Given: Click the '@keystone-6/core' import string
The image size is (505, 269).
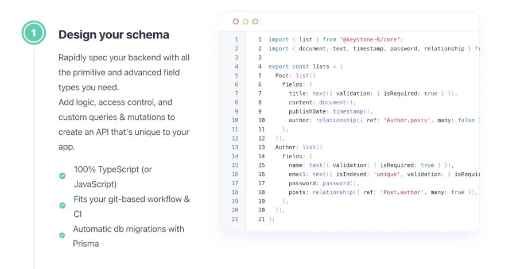Looking at the screenshot, I should point(373,40).
